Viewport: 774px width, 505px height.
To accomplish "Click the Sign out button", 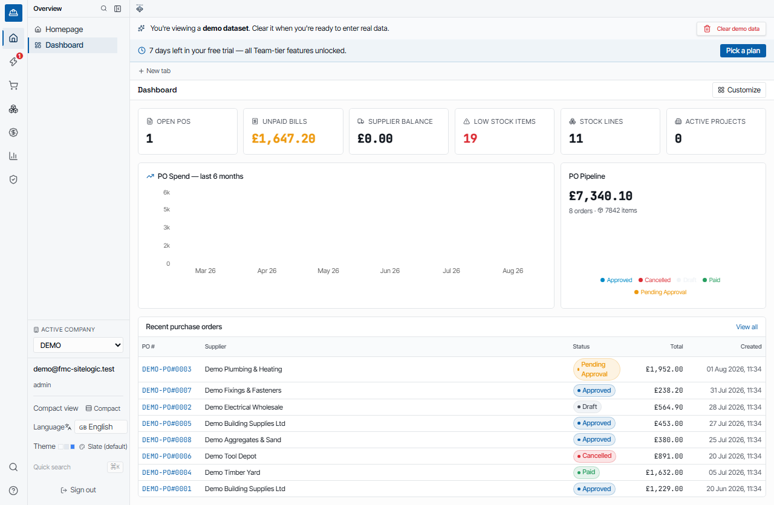I will tap(78, 490).
